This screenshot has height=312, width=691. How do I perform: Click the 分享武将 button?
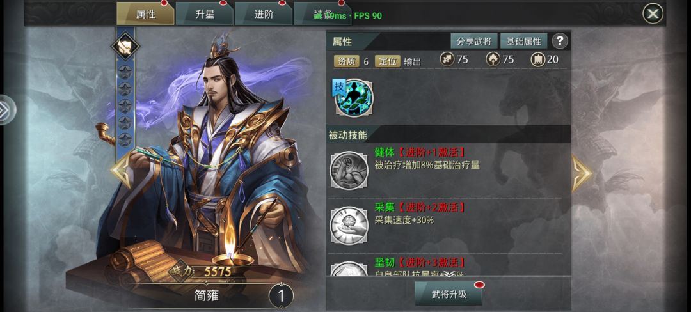click(474, 42)
